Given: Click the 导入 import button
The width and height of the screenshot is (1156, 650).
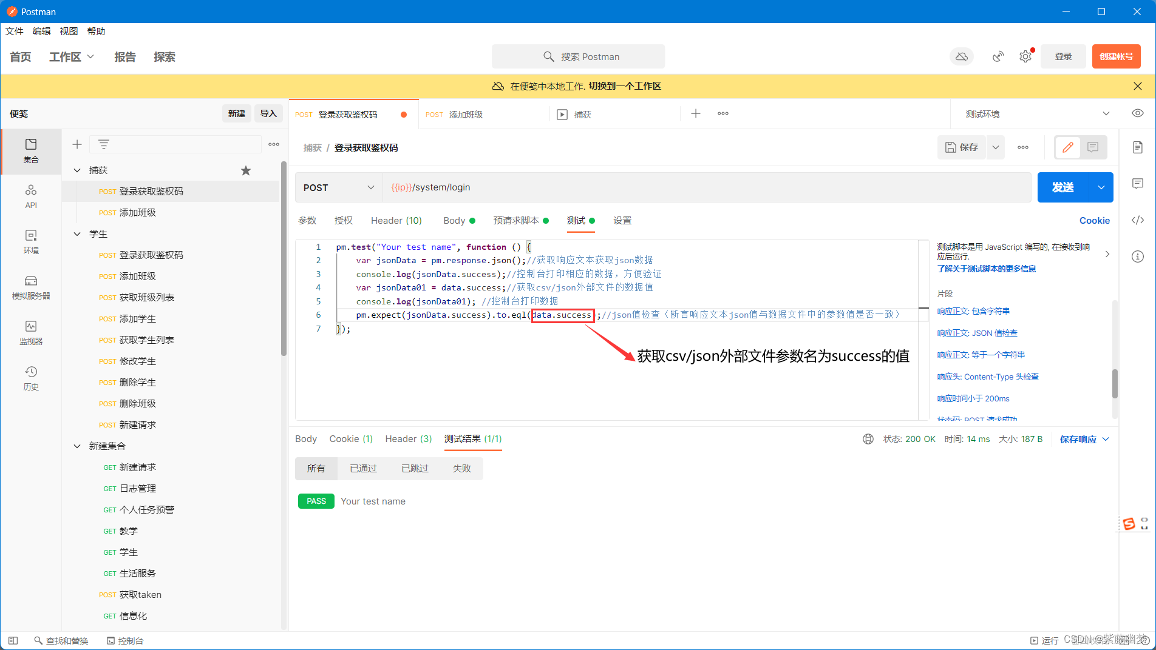Looking at the screenshot, I should tap(268, 113).
